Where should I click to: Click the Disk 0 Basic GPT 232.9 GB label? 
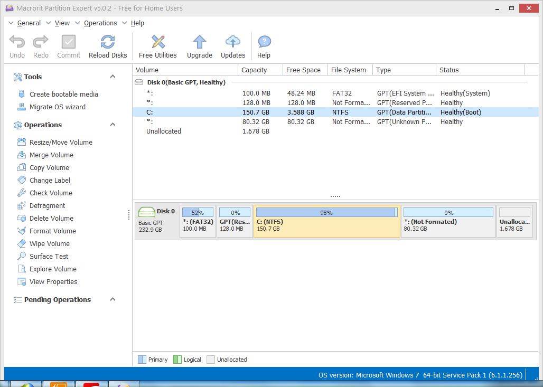[x=157, y=221]
